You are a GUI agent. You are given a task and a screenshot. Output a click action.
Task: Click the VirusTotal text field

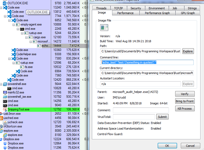[x=134, y=117]
